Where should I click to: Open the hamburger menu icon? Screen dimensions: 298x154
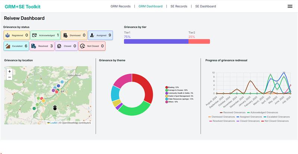click(x=290, y=6)
